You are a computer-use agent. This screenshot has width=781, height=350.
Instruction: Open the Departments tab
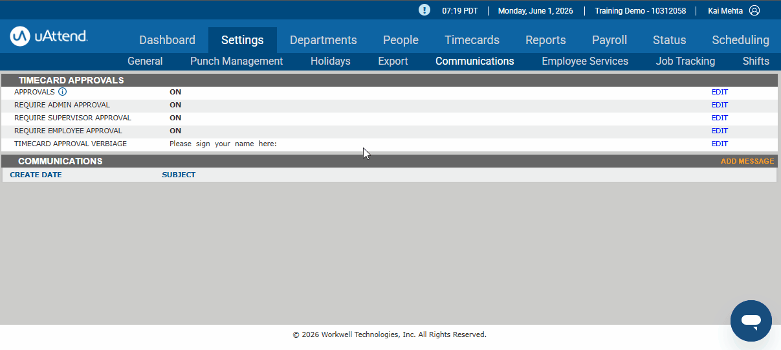coord(324,40)
